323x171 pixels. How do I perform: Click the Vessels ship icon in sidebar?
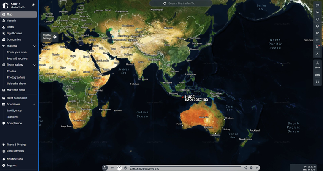[x=3, y=21]
